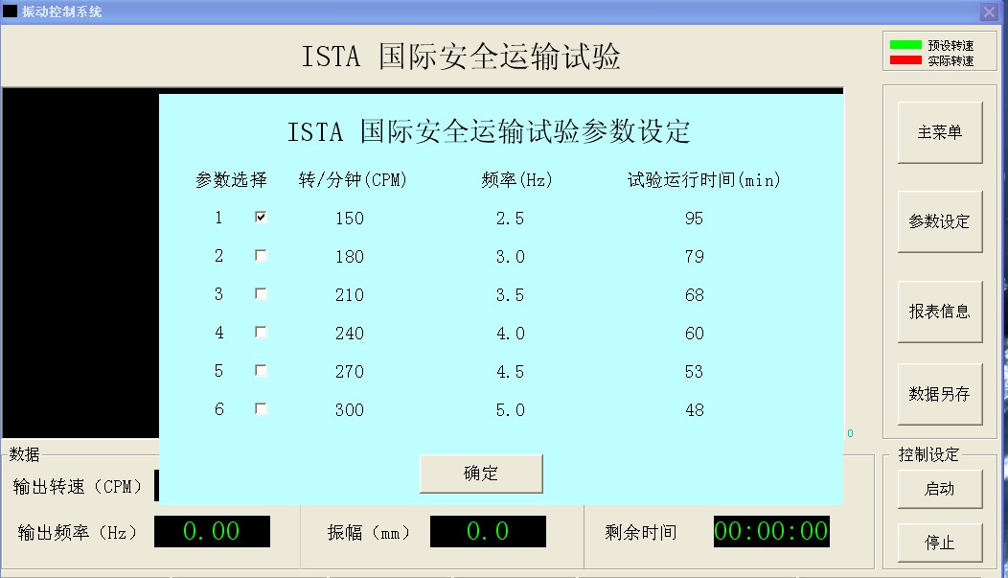Click the 3.0 Hz frequency value

(x=510, y=257)
